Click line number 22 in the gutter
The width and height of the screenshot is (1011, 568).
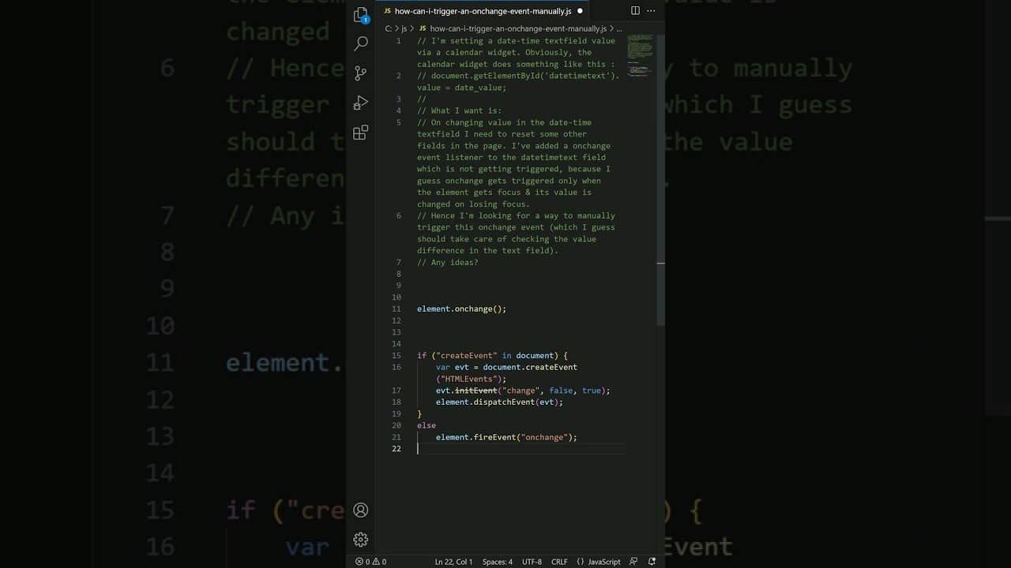coord(397,448)
